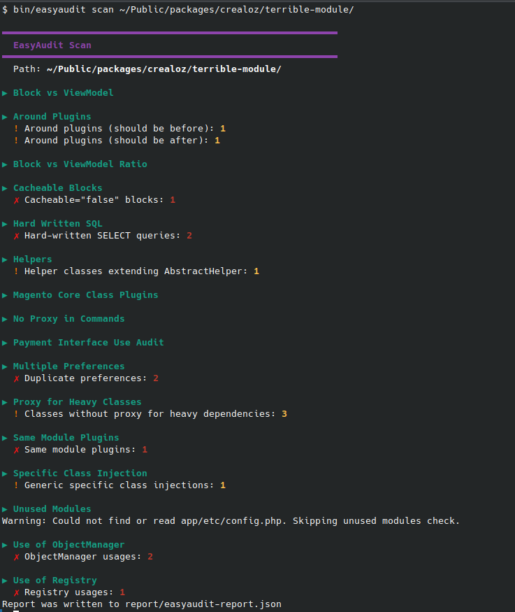The image size is (515, 612).
Task: Click the 'No Proxy in Commands' heading
Action: 69,319
